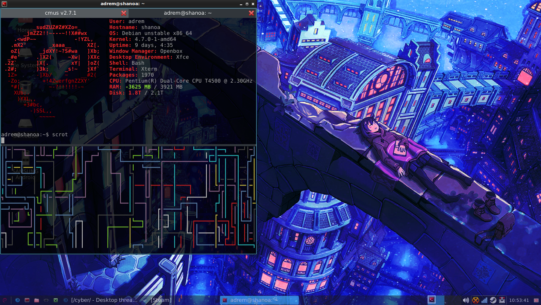Click the 'Window Manager: Openbox' line
Viewport: 541px width, 305px height.
146,51
